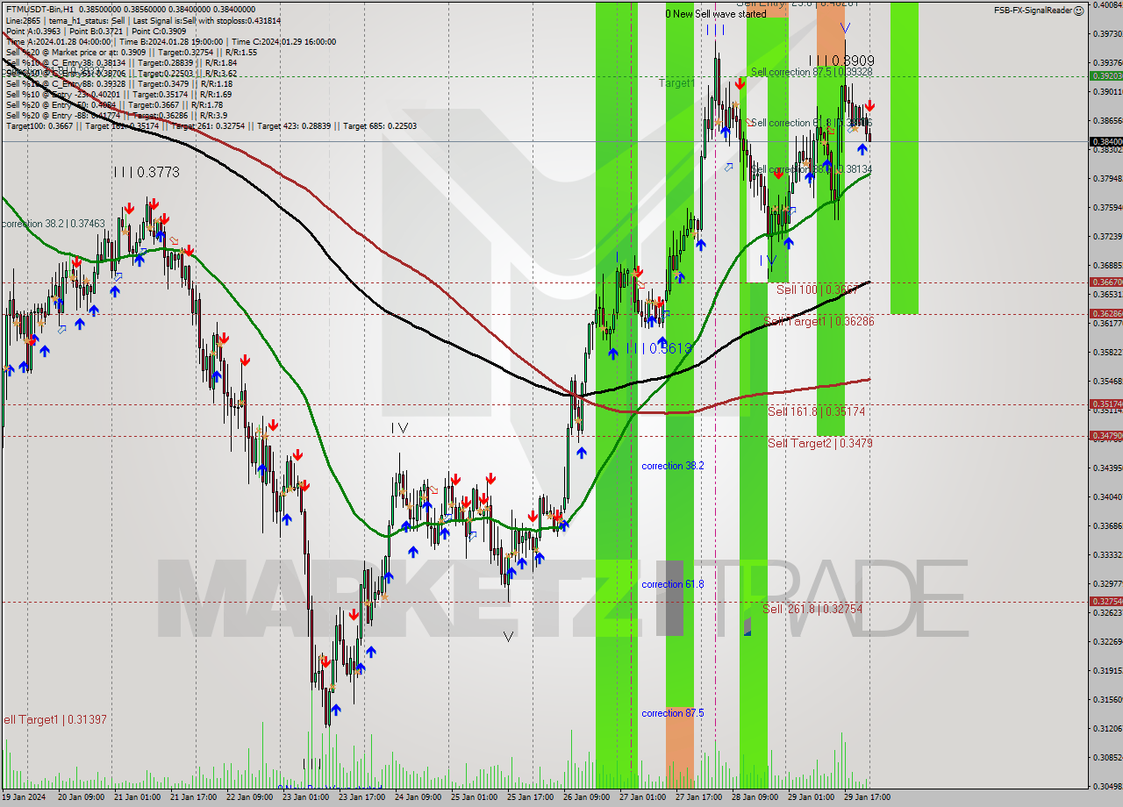Click '26 Jan 09:00' on the time axis

point(585,797)
